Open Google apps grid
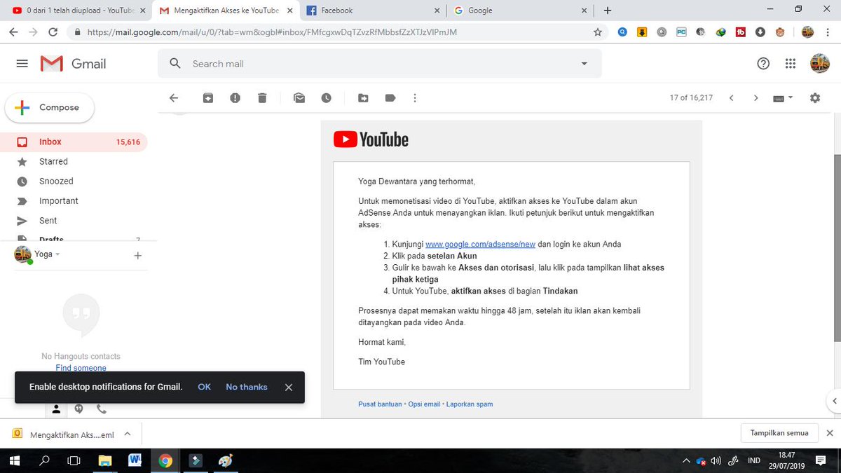 (791, 64)
